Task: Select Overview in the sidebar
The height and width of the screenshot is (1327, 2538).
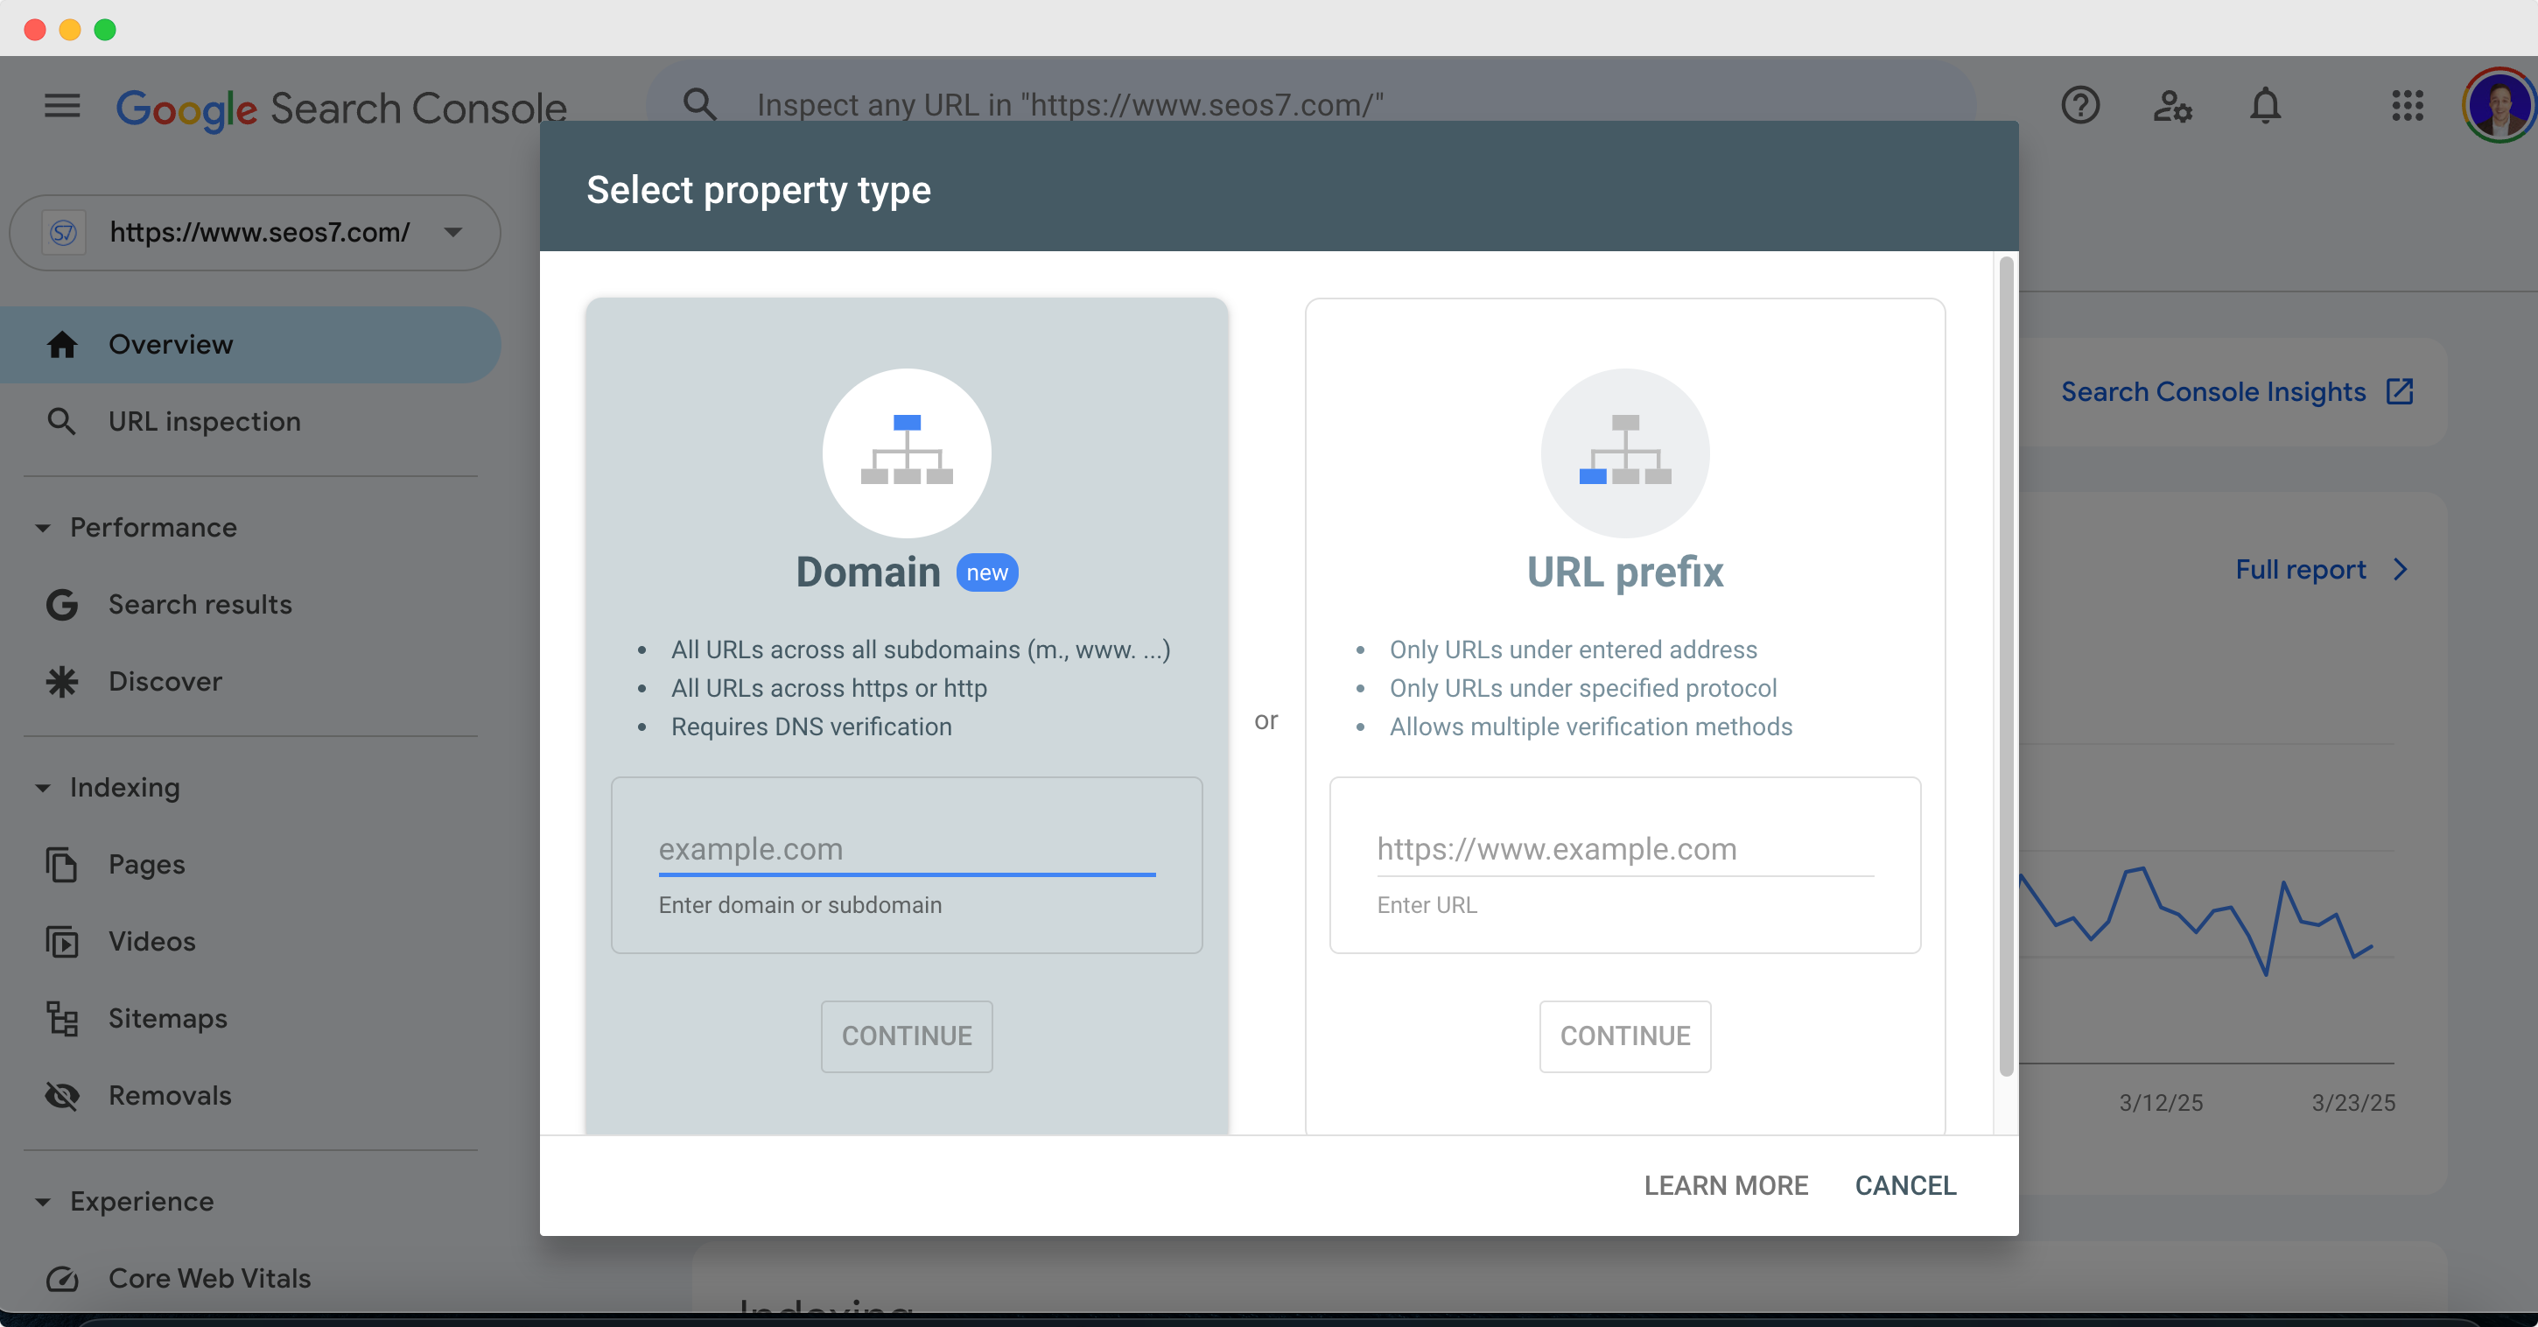Action: point(250,344)
